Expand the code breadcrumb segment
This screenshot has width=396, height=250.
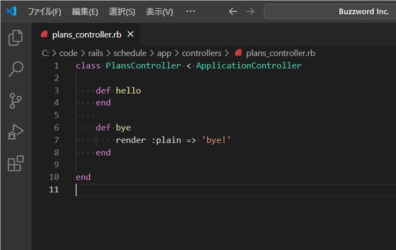pyautogui.click(x=69, y=53)
